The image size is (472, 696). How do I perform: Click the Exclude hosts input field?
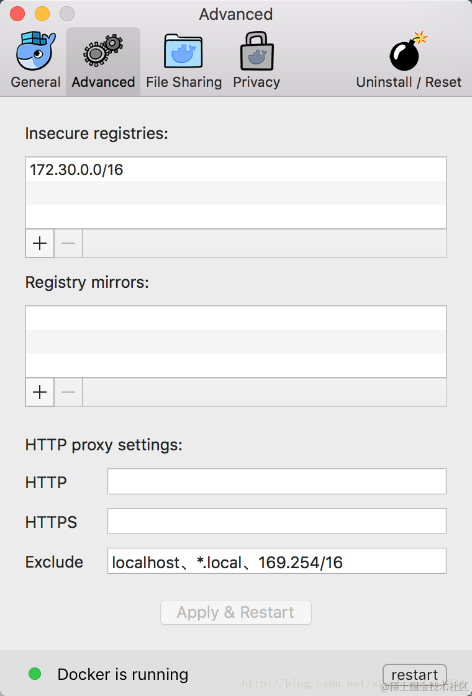pos(276,561)
